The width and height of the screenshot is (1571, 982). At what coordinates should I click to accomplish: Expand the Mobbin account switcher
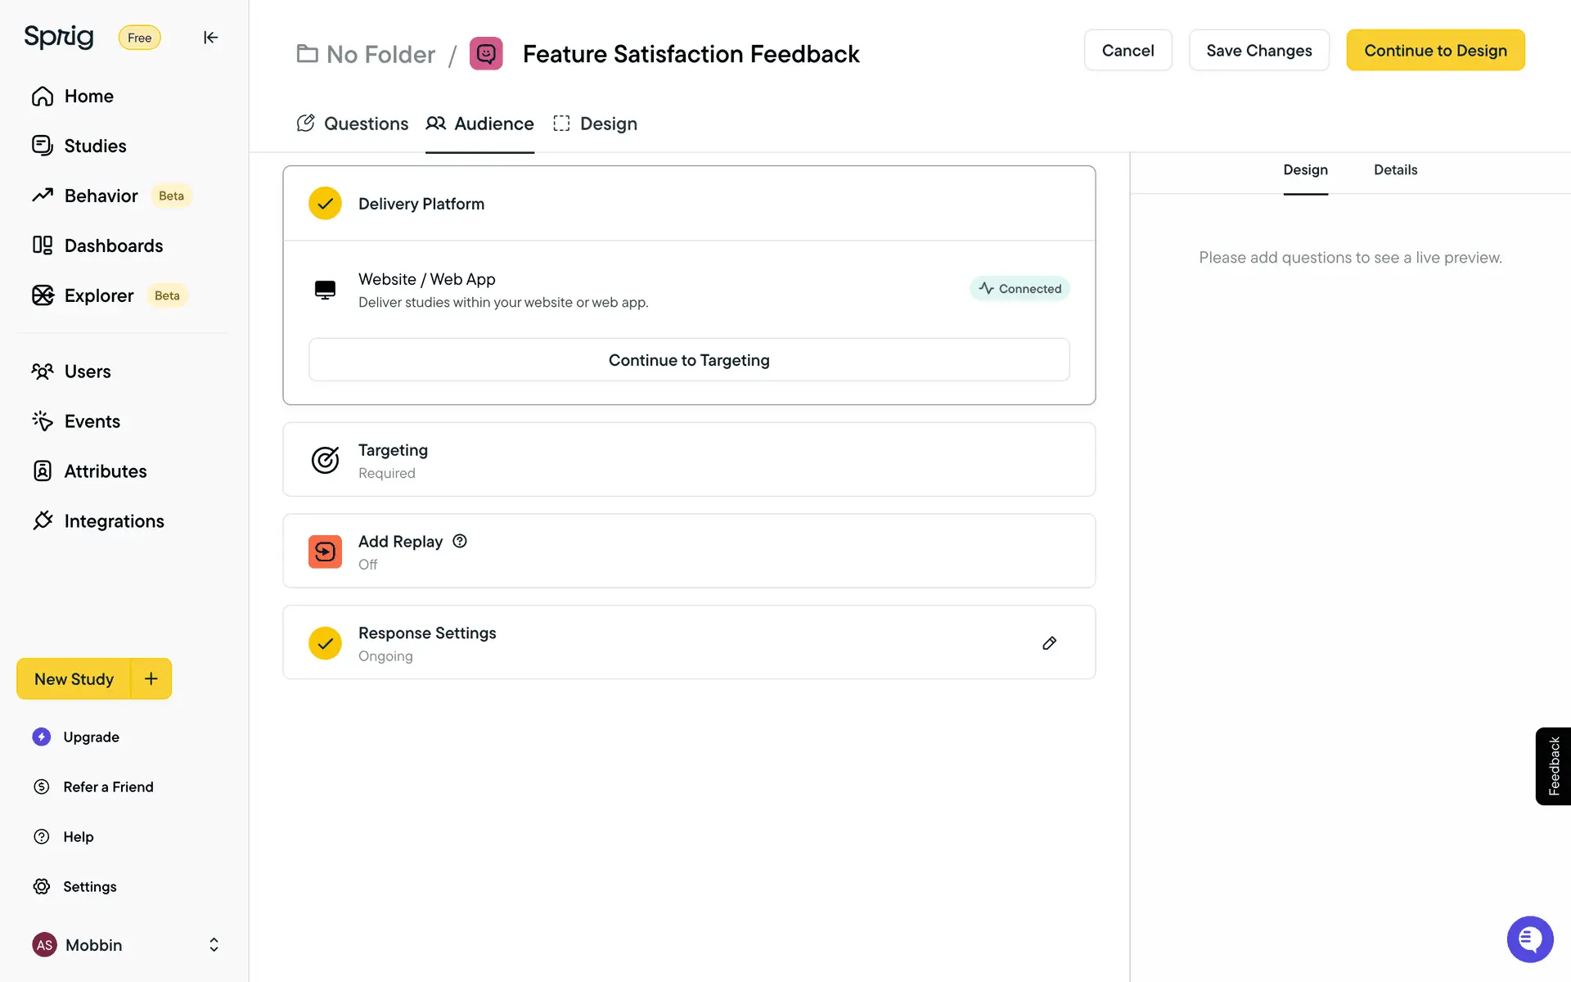click(x=214, y=944)
